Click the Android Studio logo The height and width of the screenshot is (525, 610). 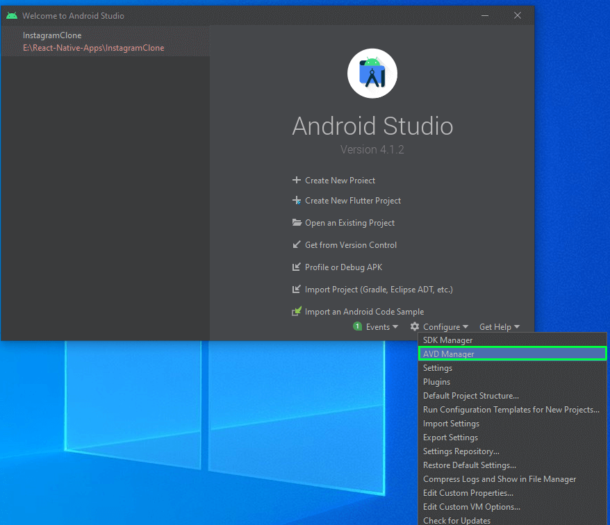(372, 74)
